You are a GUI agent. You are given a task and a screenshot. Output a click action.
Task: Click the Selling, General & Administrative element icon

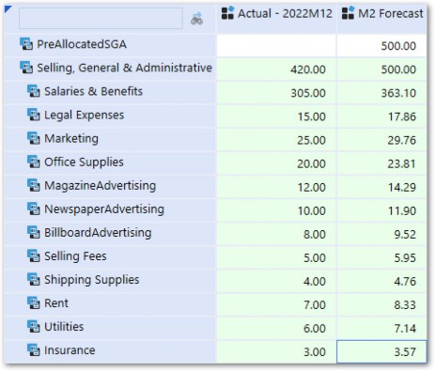26,68
